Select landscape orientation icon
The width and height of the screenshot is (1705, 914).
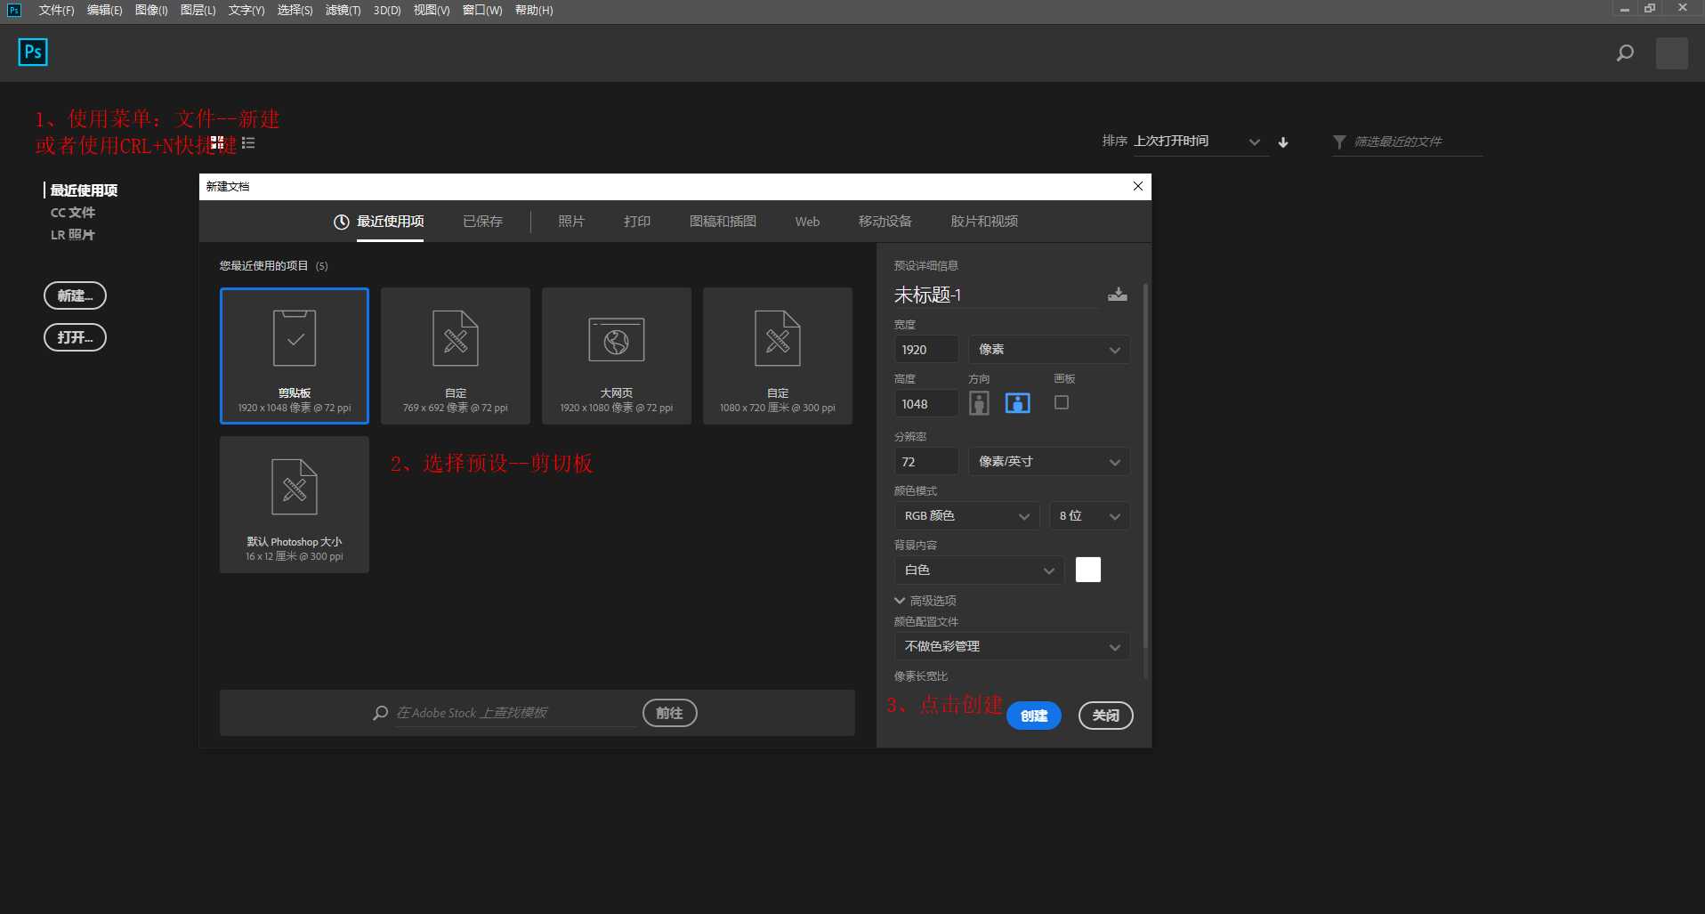pyautogui.click(x=1017, y=403)
